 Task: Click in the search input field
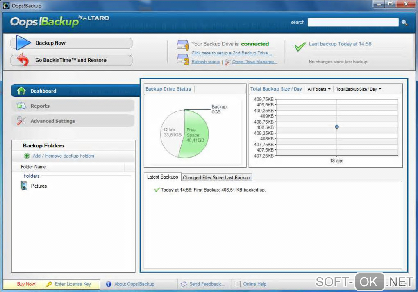[x=353, y=23]
